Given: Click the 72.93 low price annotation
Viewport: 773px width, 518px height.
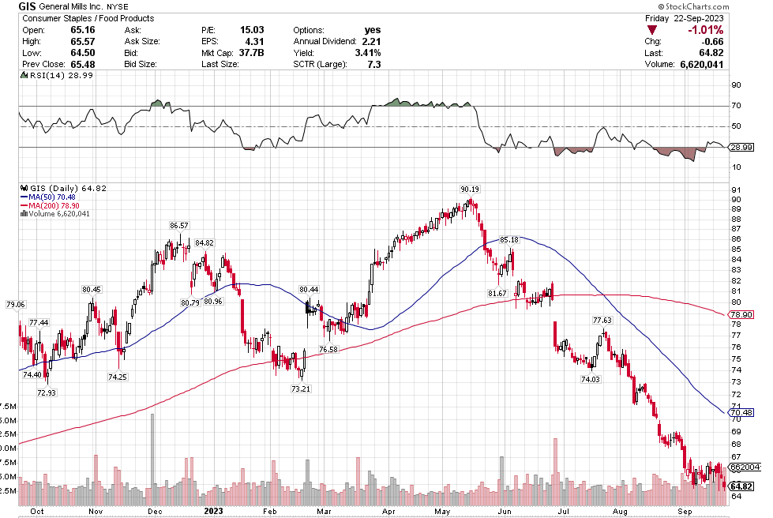Looking at the screenshot, I should 47,392.
